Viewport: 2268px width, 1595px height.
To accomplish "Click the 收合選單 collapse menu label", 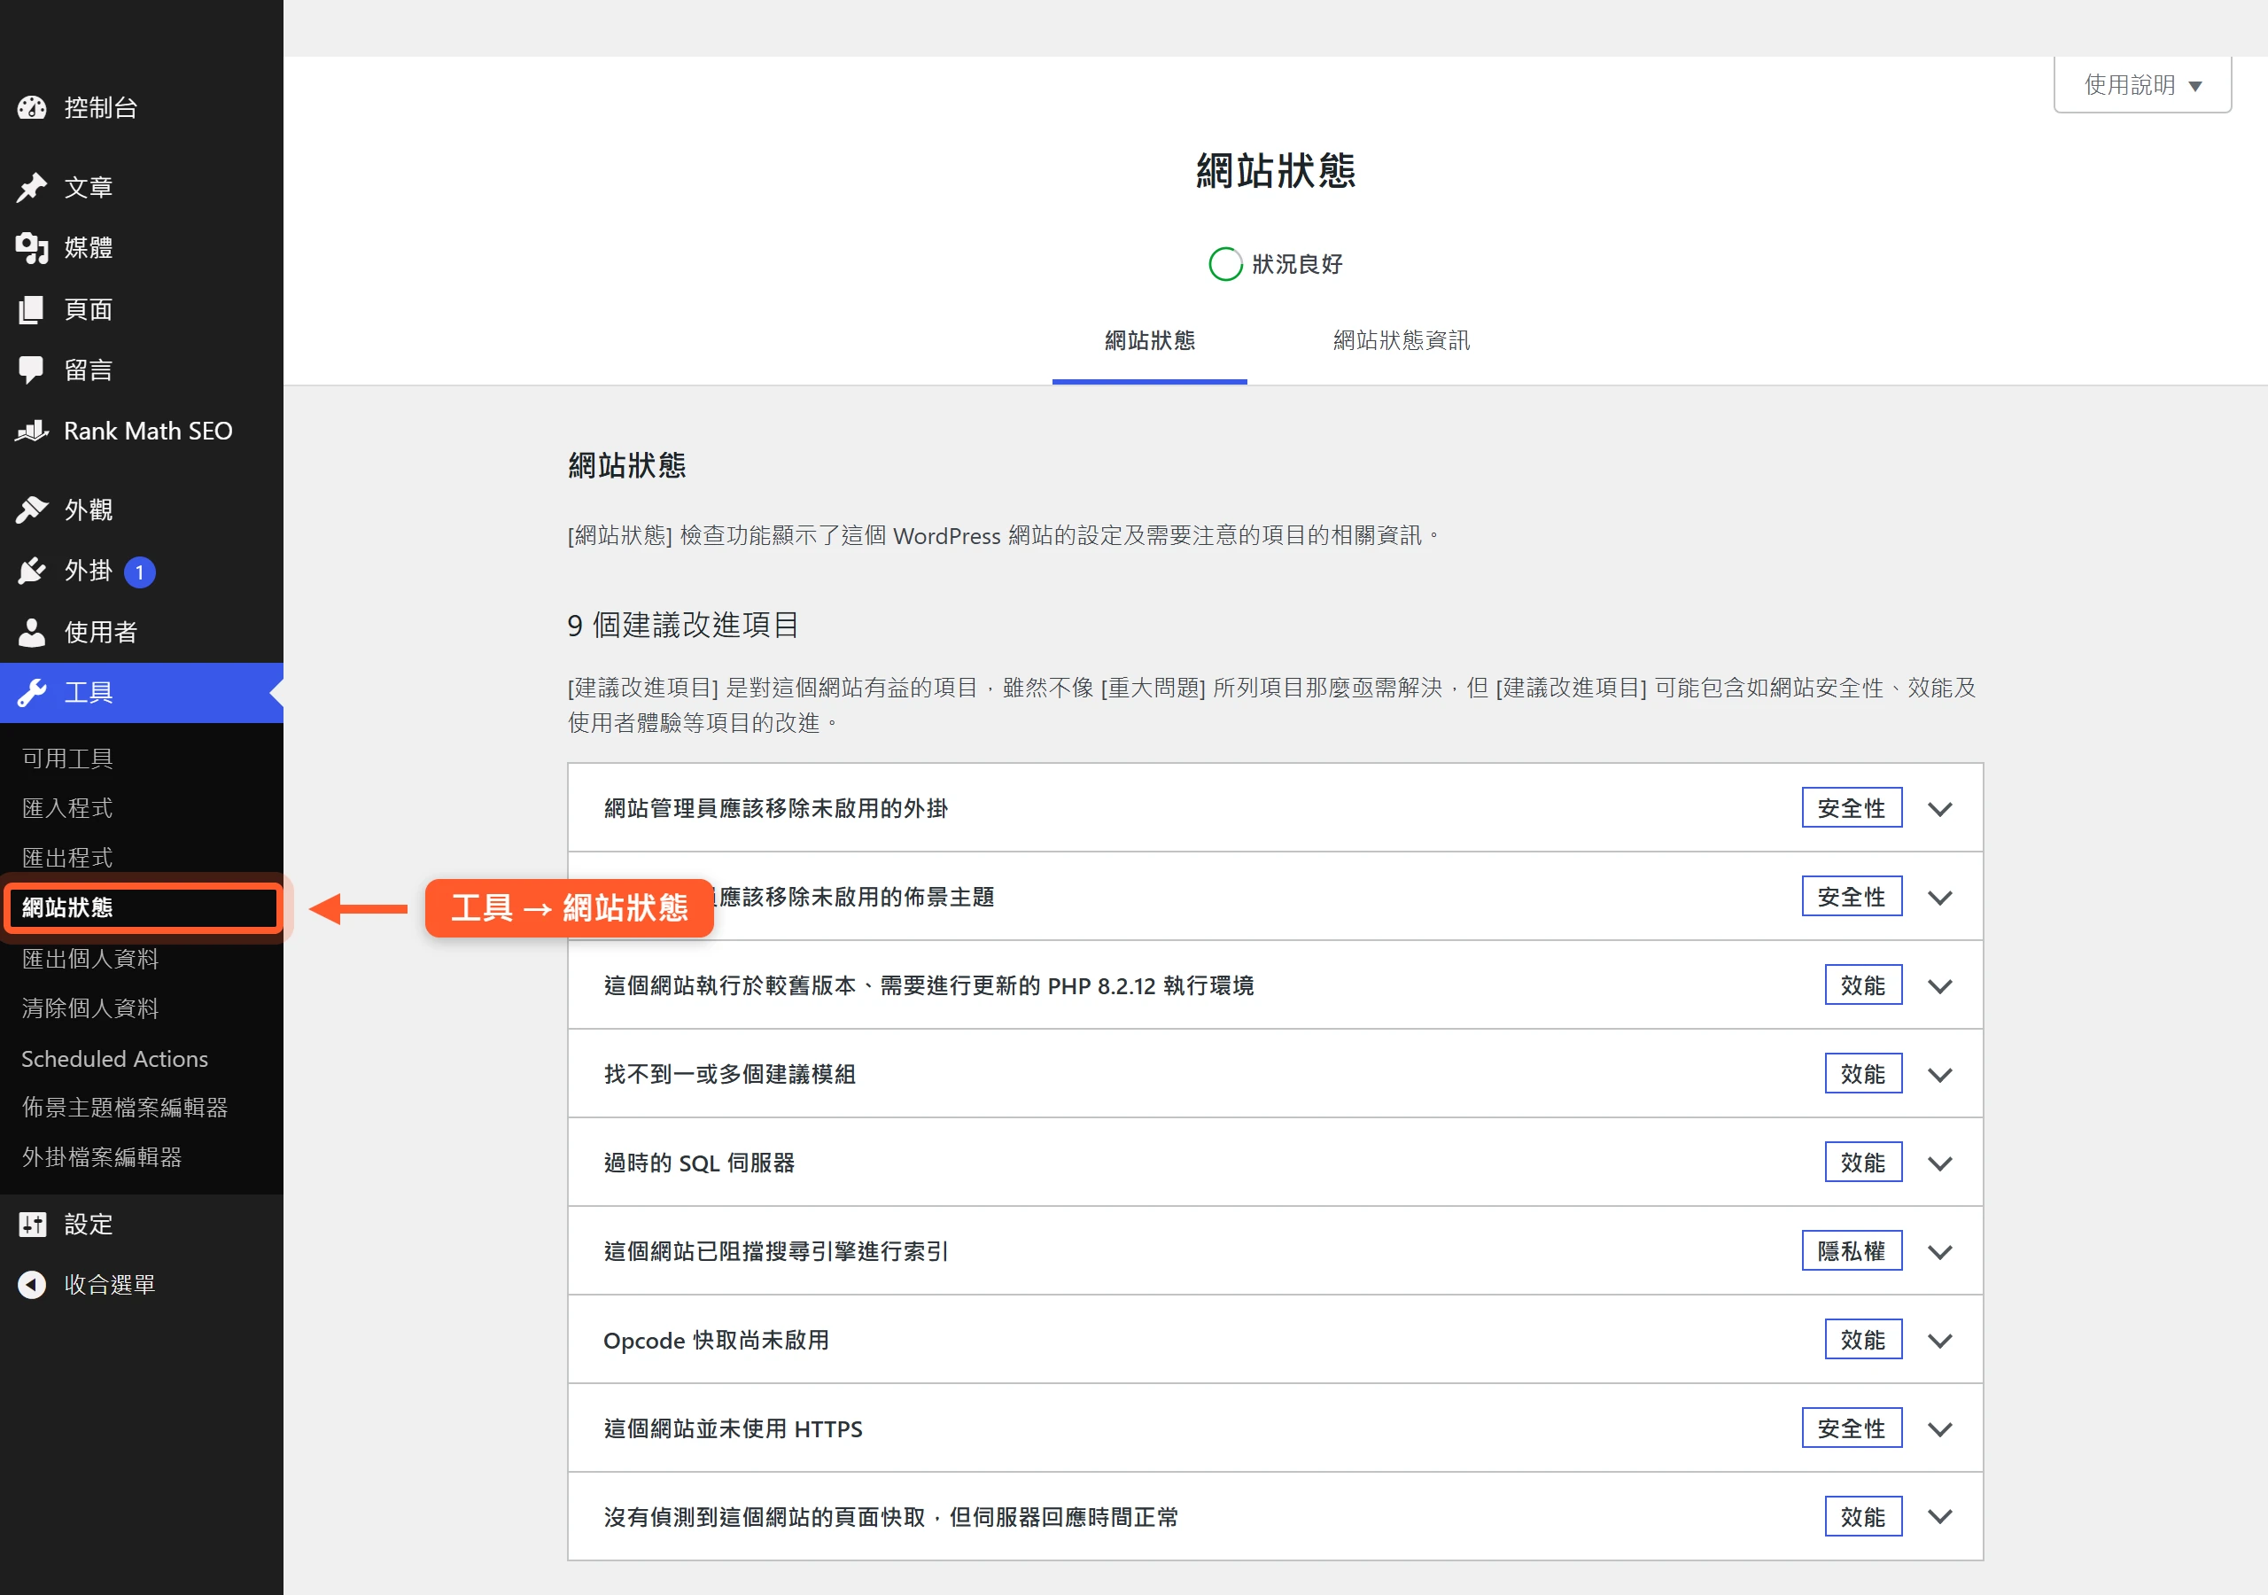I will (110, 1285).
